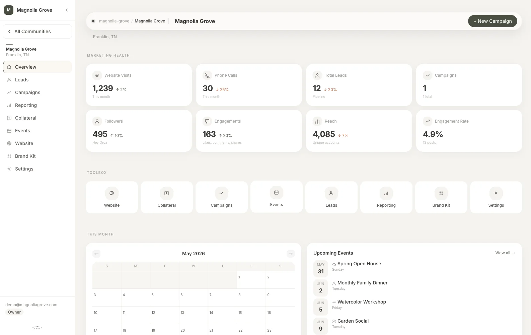
Task: Go to previous month in calendar
Action: pos(96,254)
